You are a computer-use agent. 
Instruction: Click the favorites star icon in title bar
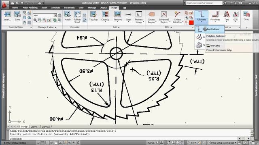point(236,3)
